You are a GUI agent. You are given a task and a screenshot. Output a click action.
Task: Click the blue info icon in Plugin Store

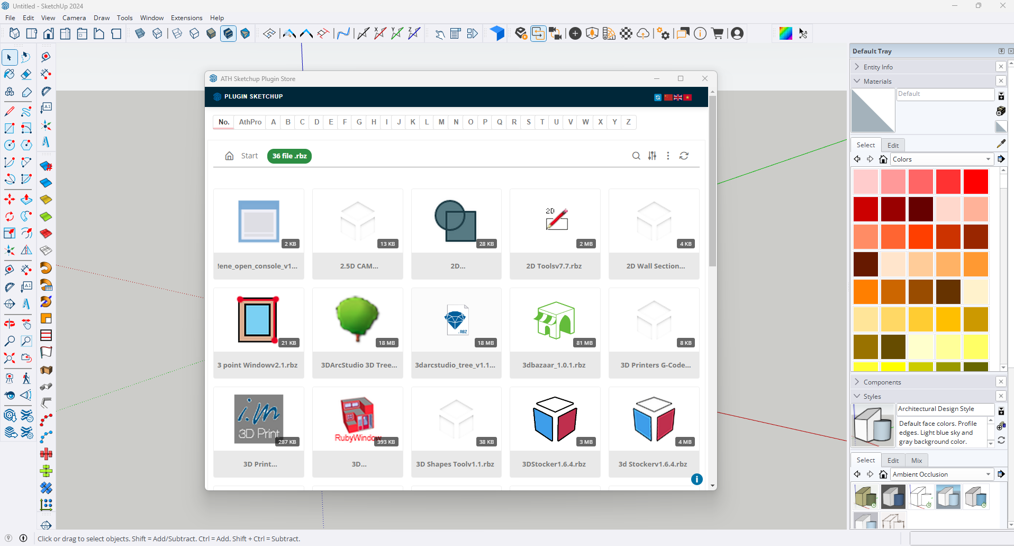[696, 479]
